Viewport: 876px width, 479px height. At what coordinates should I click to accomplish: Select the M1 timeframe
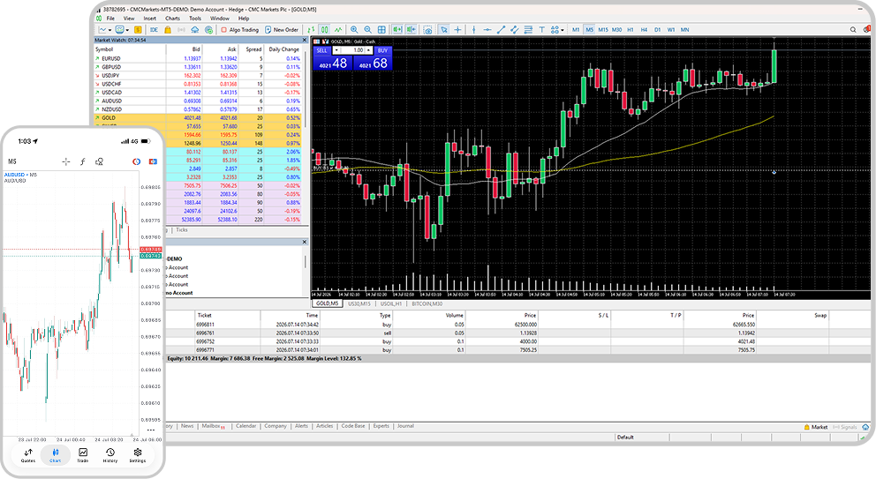click(576, 30)
